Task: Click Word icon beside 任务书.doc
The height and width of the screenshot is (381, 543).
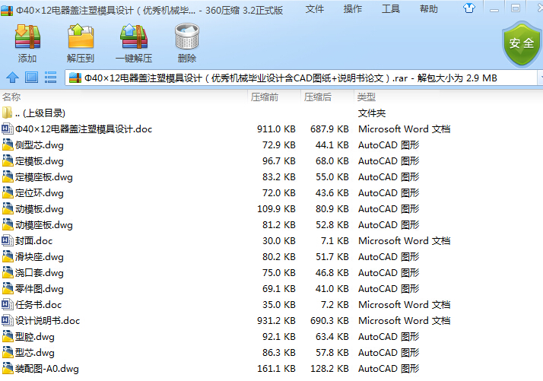Action: 8,304
